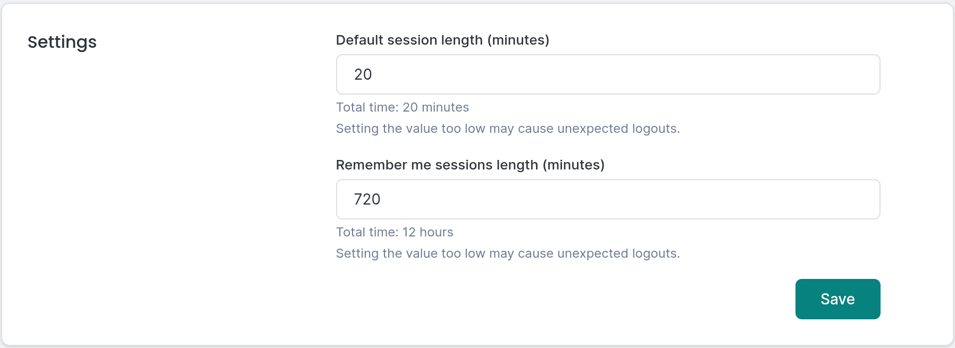Image resolution: width=955 pixels, height=348 pixels.
Task: Click the Default session length (minutes) label
Action: 442,40
